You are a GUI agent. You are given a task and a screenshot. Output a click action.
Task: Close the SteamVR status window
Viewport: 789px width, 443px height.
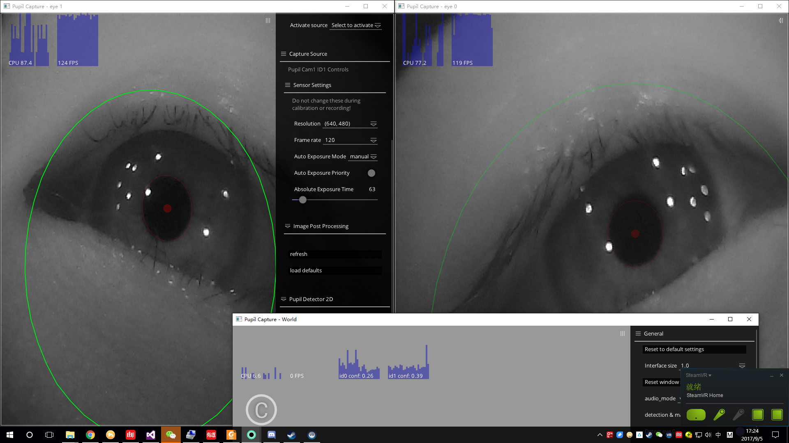pos(782,375)
